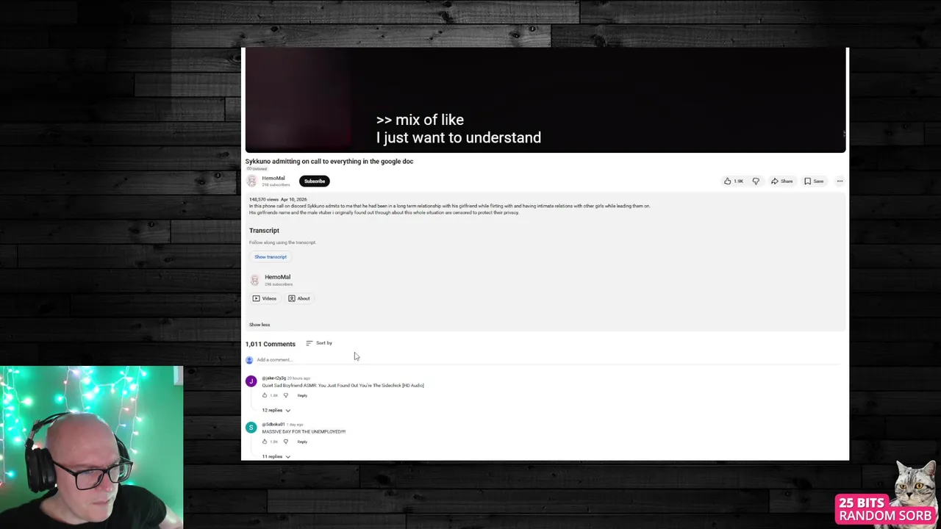
Task: Click the video title about Sykkuno call
Action: pyautogui.click(x=329, y=162)
